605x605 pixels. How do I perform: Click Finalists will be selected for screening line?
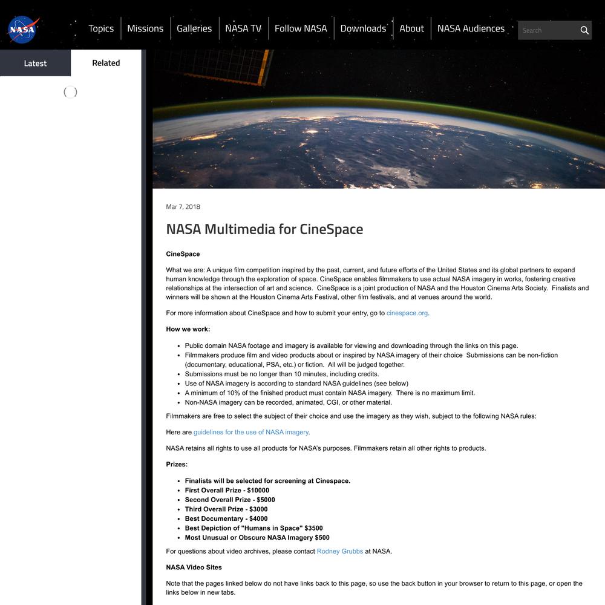pyautogui.click(x=267, y=481)
